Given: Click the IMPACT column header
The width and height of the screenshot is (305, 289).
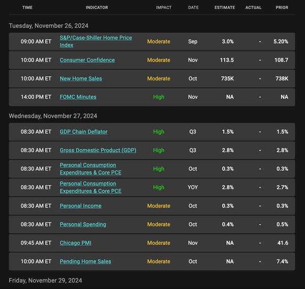Looking at the screenshot, I should tap(164, 8).
